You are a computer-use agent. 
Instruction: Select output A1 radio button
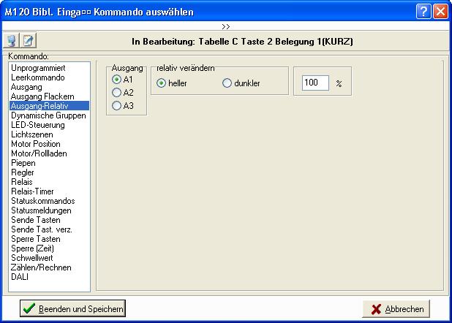click(x=116, y=79)
